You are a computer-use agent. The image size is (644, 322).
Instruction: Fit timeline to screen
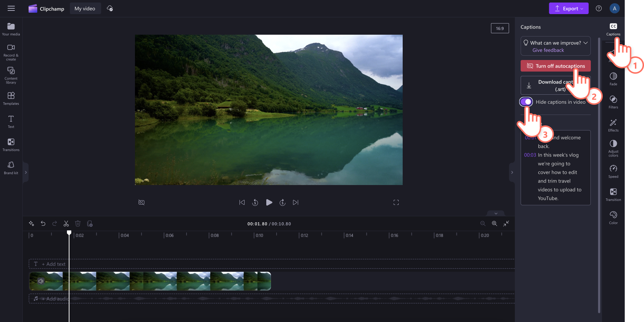(506, 224)
